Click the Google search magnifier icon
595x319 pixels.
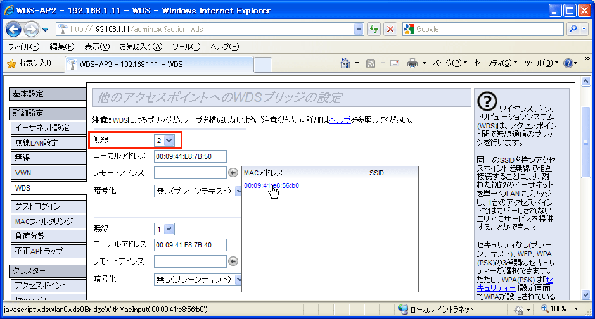point(573,29)
